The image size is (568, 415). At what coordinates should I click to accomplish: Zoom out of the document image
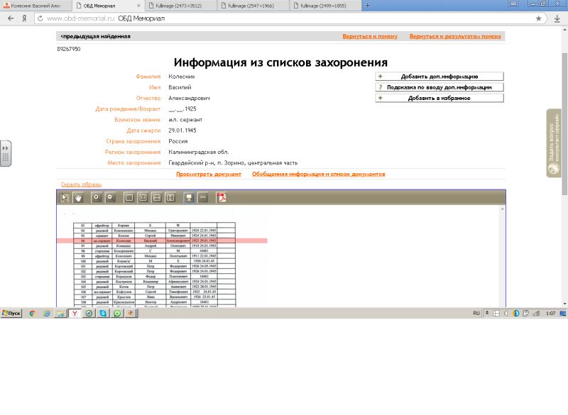pyautogui.click(x=110, y=197)
